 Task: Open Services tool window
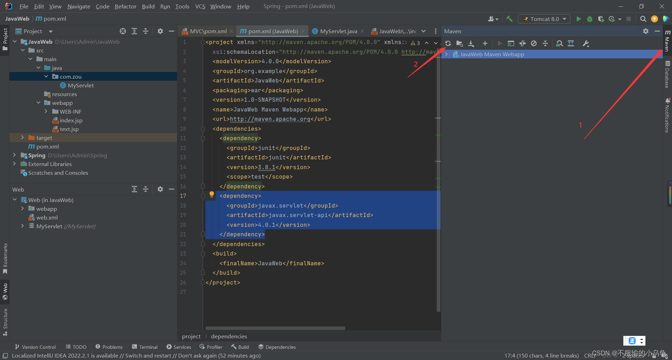[179, 347]
